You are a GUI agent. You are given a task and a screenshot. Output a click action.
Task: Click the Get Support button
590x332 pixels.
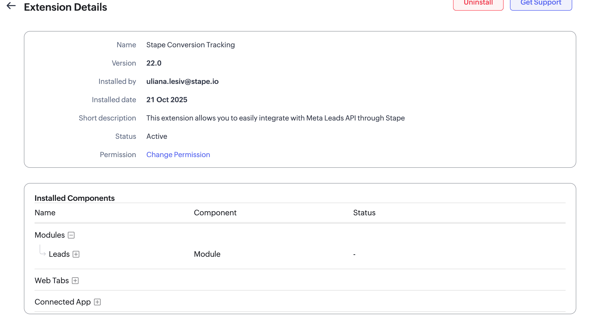point(541,4)
